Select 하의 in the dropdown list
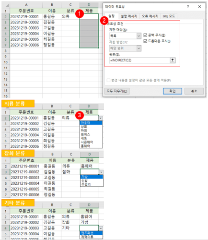Screen dimensions: 208x240 [91, 131]
